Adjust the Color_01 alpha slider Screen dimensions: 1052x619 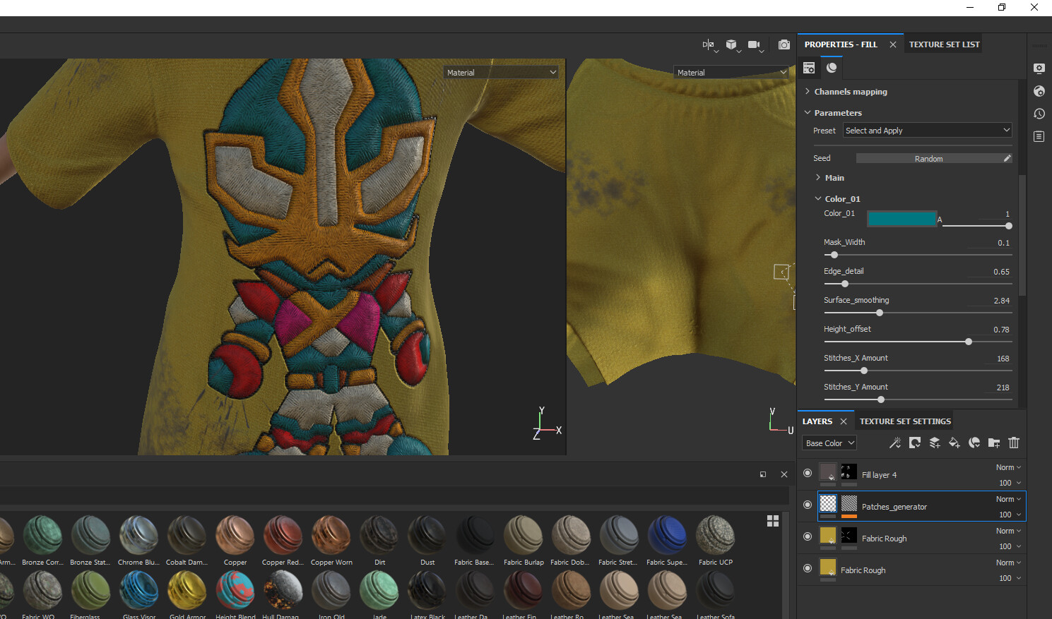point(976,226)
